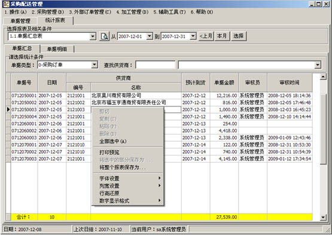The image size is (332, 235).
Task: Open 列宽设置 submenu in context menu
Action: tap(127, 186)
